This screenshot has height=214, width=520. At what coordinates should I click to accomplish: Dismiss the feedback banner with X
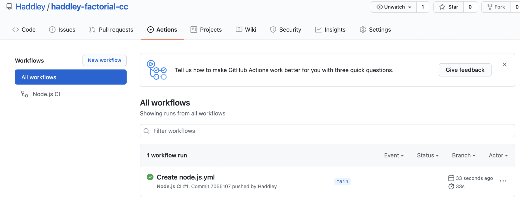point(505,65)
